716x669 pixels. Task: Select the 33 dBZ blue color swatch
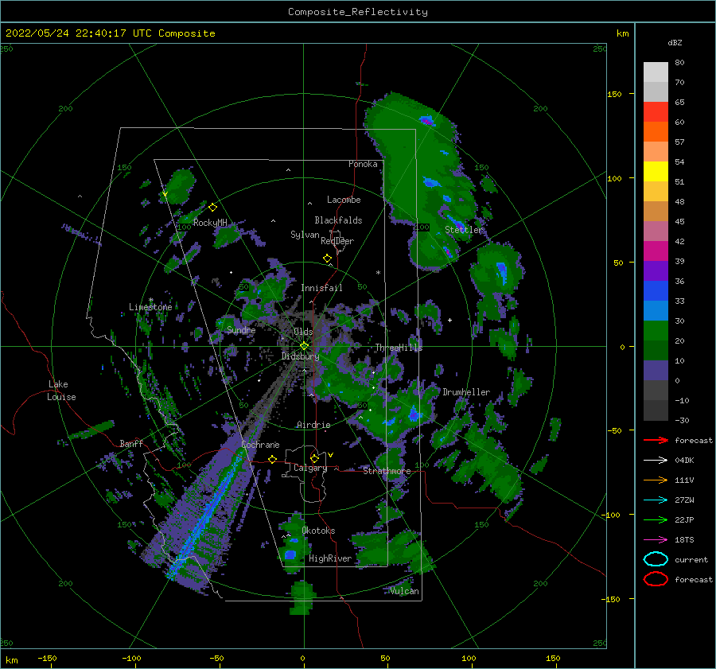click(656, 290)
